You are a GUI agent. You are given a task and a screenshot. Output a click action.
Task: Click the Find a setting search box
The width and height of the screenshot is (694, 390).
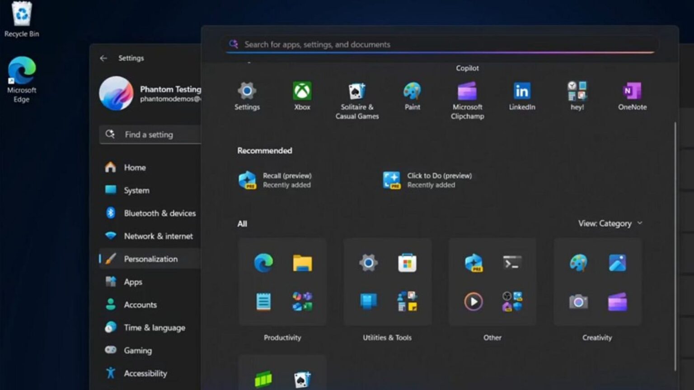pyautogui.click(x=150, y=135)
